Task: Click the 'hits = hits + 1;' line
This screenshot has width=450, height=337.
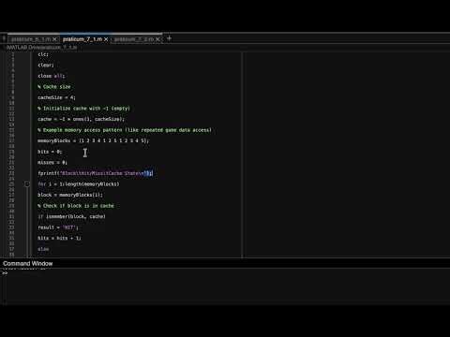Action: click(59, 238)
